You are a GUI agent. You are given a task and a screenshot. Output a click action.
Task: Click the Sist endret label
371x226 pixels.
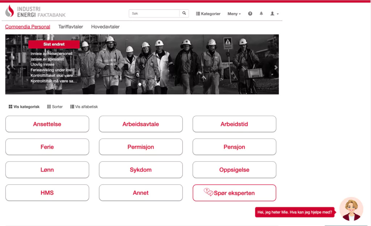tap(54, 44)
